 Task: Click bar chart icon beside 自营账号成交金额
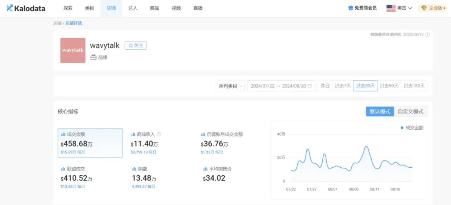203,134
